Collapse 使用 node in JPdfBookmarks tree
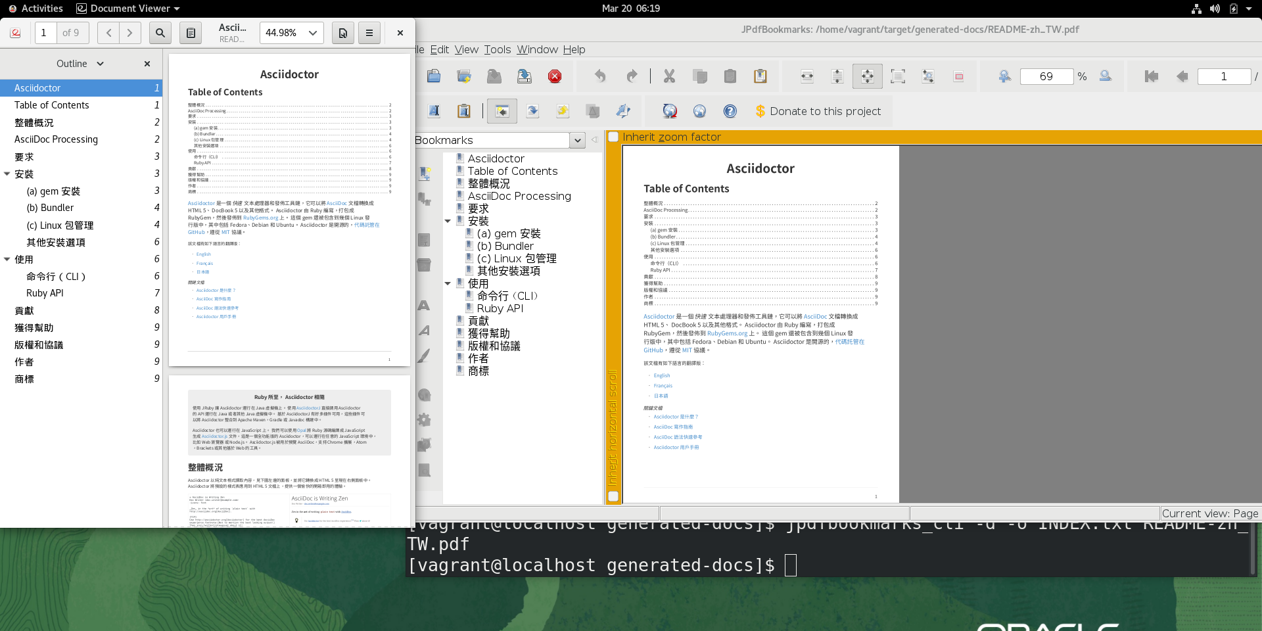This screenshot has width=1262, height=631. (x=448, y=283)
